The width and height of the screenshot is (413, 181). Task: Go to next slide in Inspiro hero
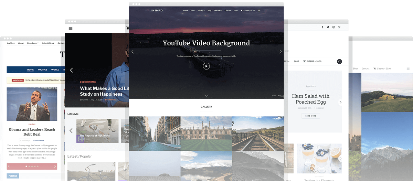280,52
